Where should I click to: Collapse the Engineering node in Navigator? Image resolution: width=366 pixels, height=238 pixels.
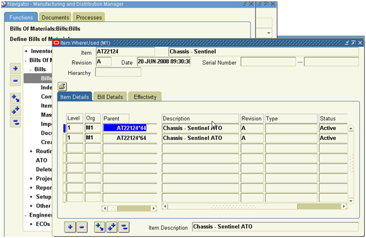(25, 215)
